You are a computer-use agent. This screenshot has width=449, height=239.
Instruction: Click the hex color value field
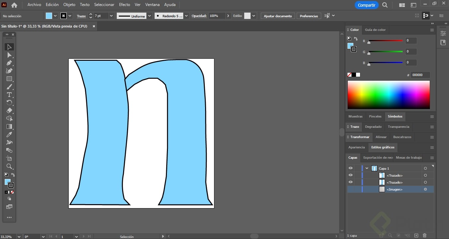(420, 75)
